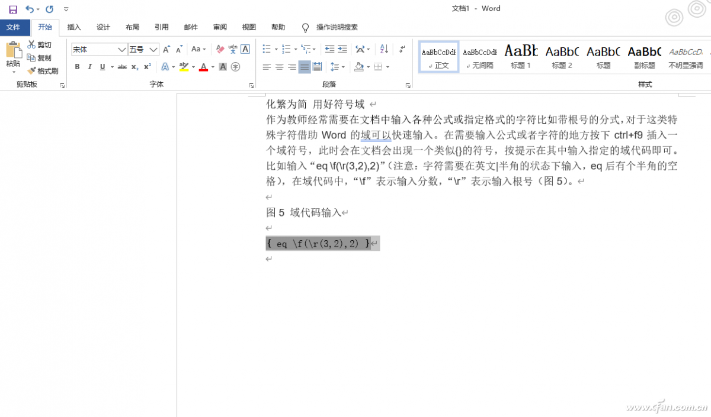Switch to the 设计 (Design) tab
Viewport: 711px width, 417px height.
[103, 27]
